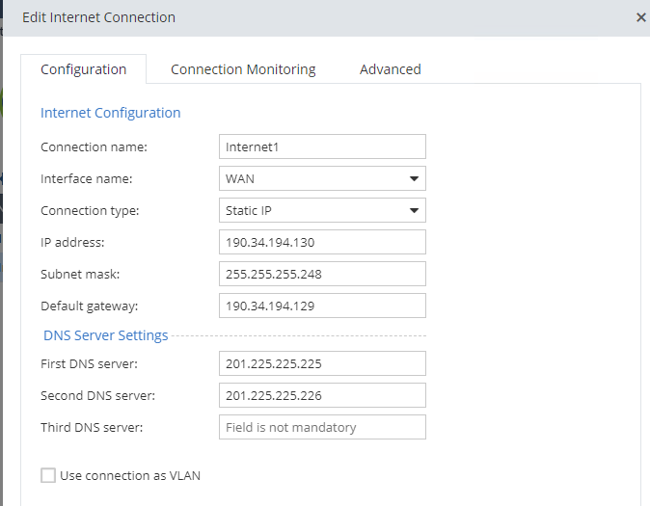
Task: Select the Default gateway input field
Action: pyautogui.click(x=322, y=306)
